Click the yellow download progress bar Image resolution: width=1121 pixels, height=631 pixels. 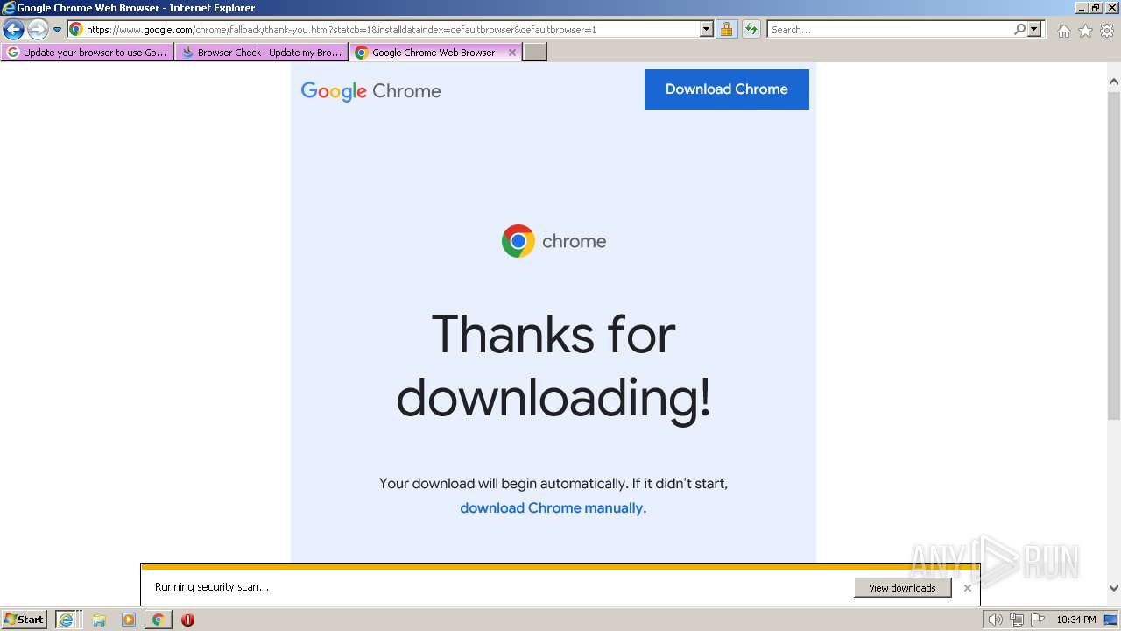point(560,567)
